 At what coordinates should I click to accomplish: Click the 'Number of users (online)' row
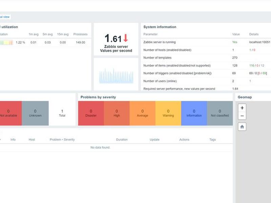(x=206, y=81)
